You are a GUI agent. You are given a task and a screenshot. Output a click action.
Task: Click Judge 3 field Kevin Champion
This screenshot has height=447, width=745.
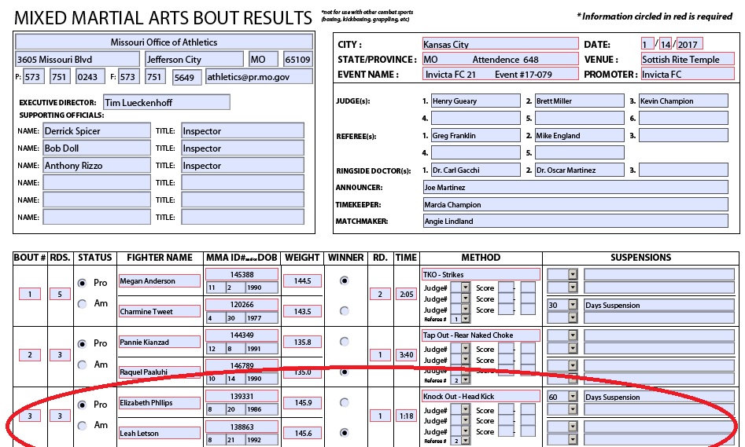point(683,101)
